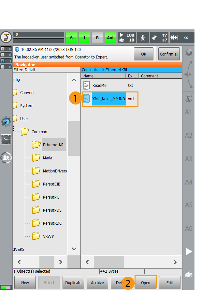This screenshot has height=291, width=201.
Task: Click the Edit button
Action: tap(170, 283)
